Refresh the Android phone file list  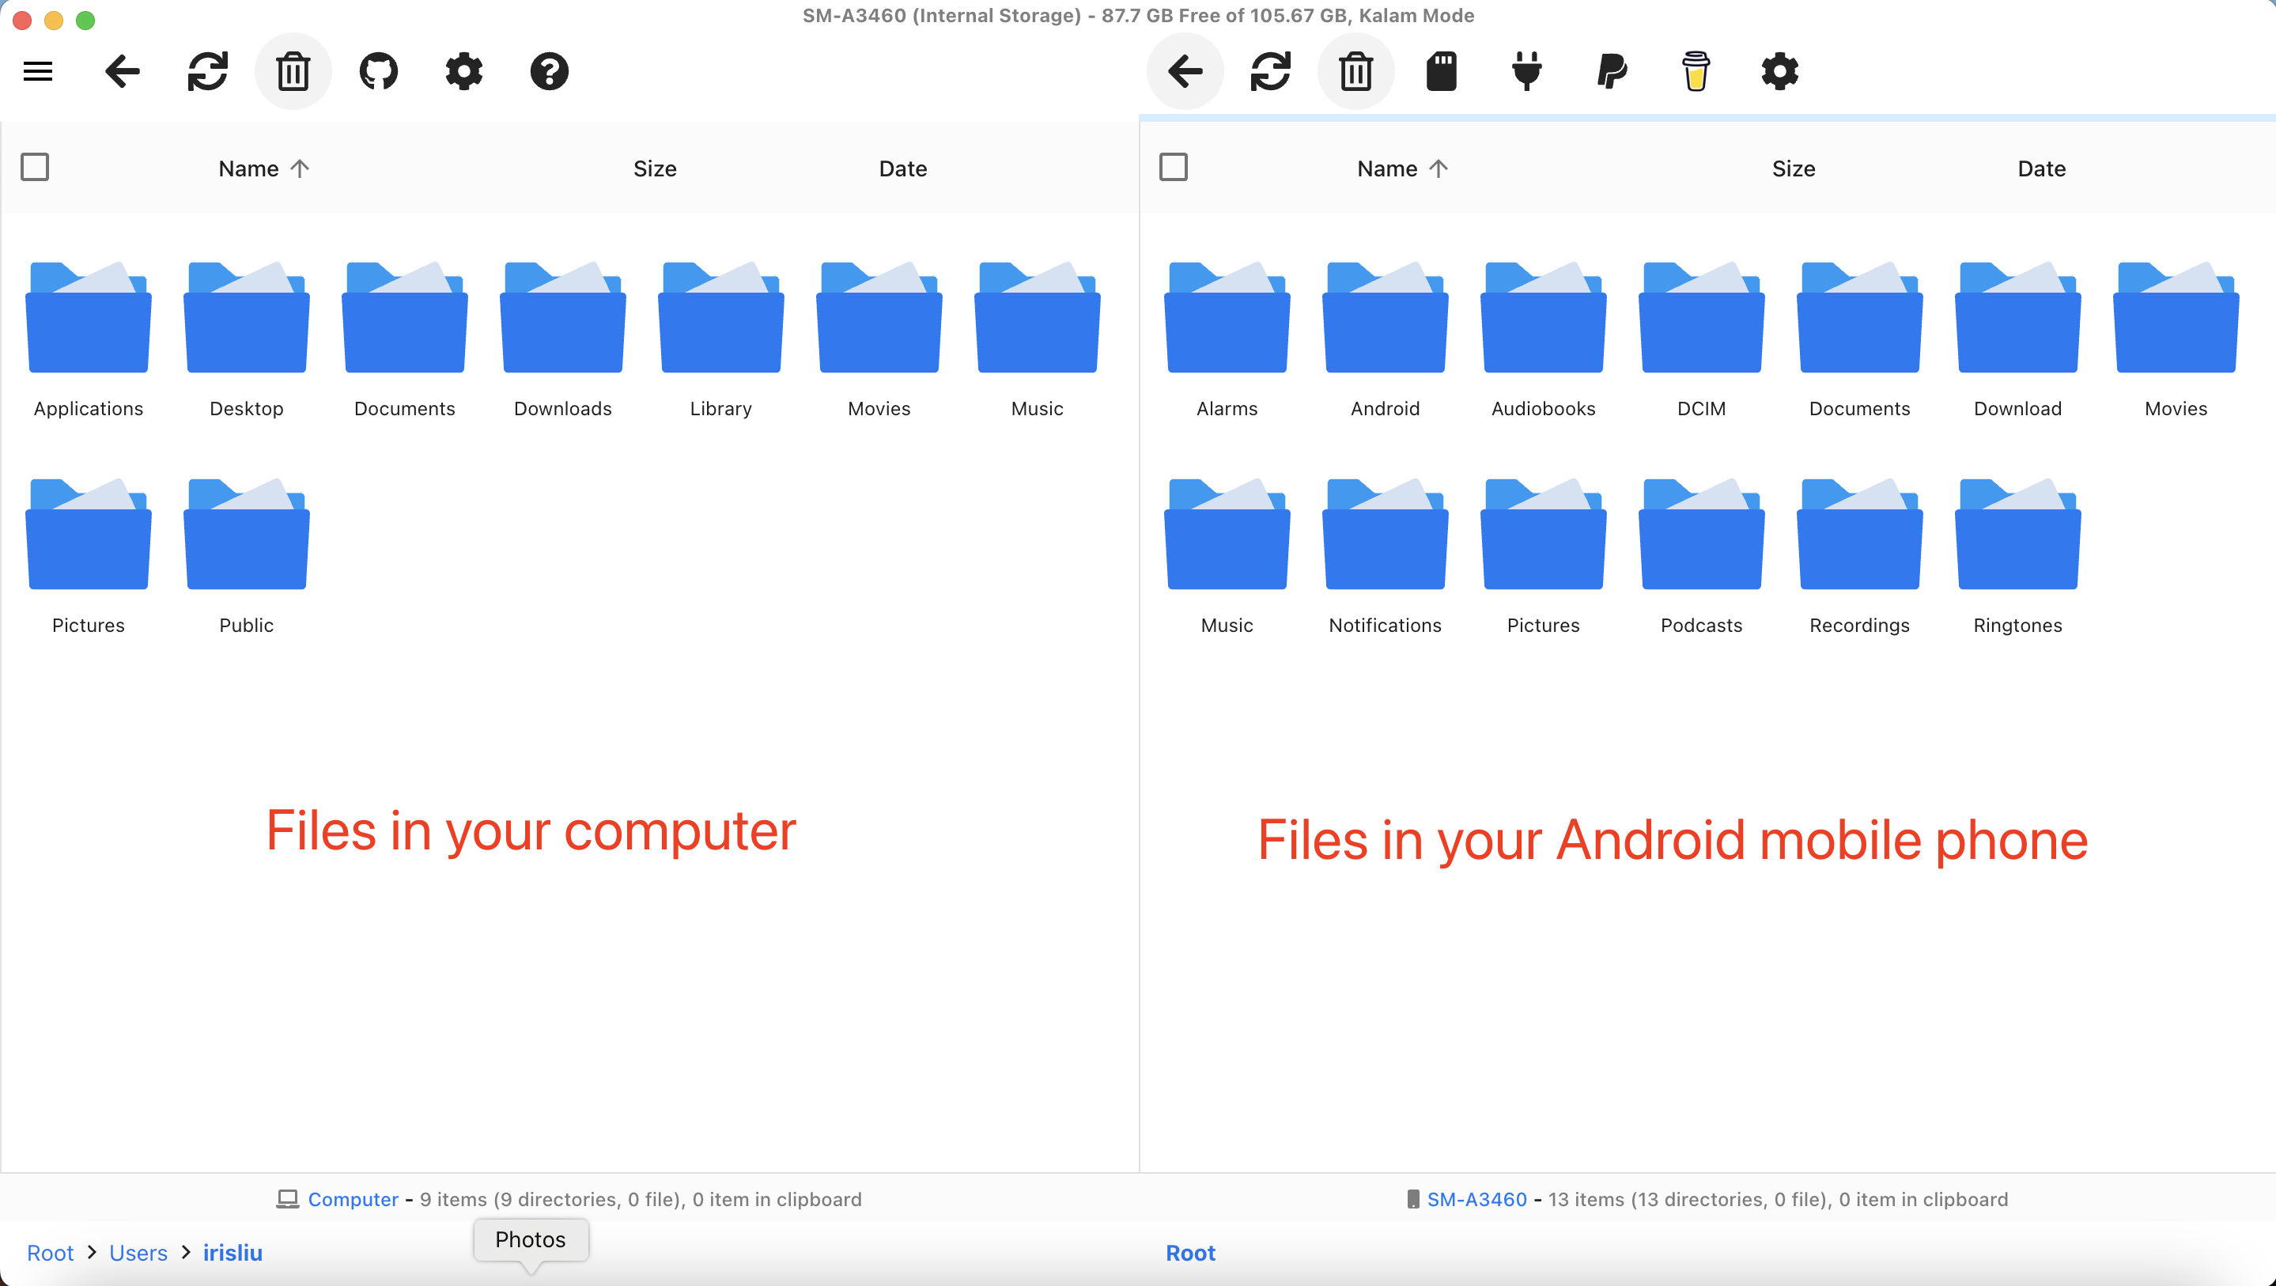click(x=1271, y=70)
